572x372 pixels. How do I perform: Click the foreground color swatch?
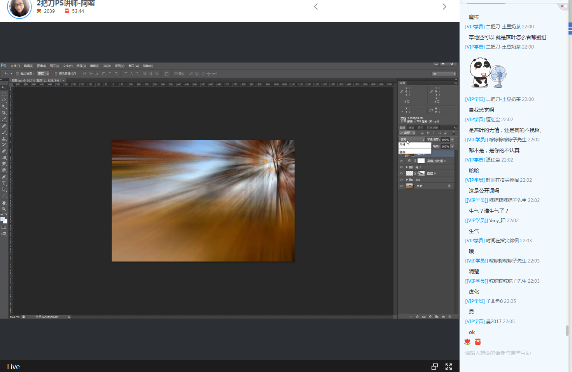click(3, 219)
